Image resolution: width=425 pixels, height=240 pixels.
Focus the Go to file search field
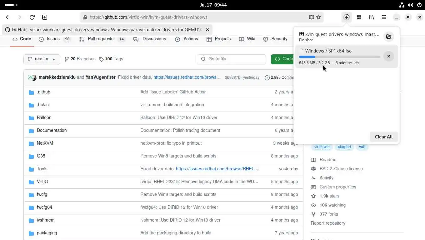coord(231,59)
